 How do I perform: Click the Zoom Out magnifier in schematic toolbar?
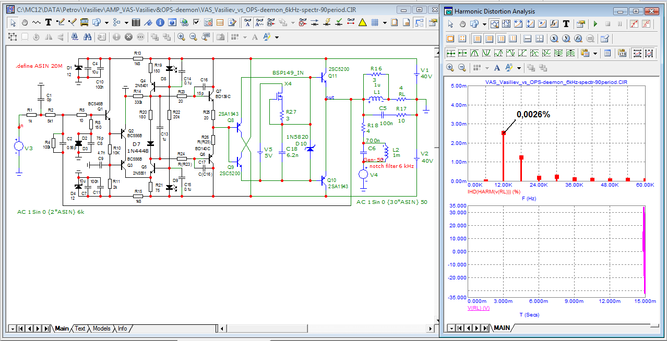pos(193,37)
